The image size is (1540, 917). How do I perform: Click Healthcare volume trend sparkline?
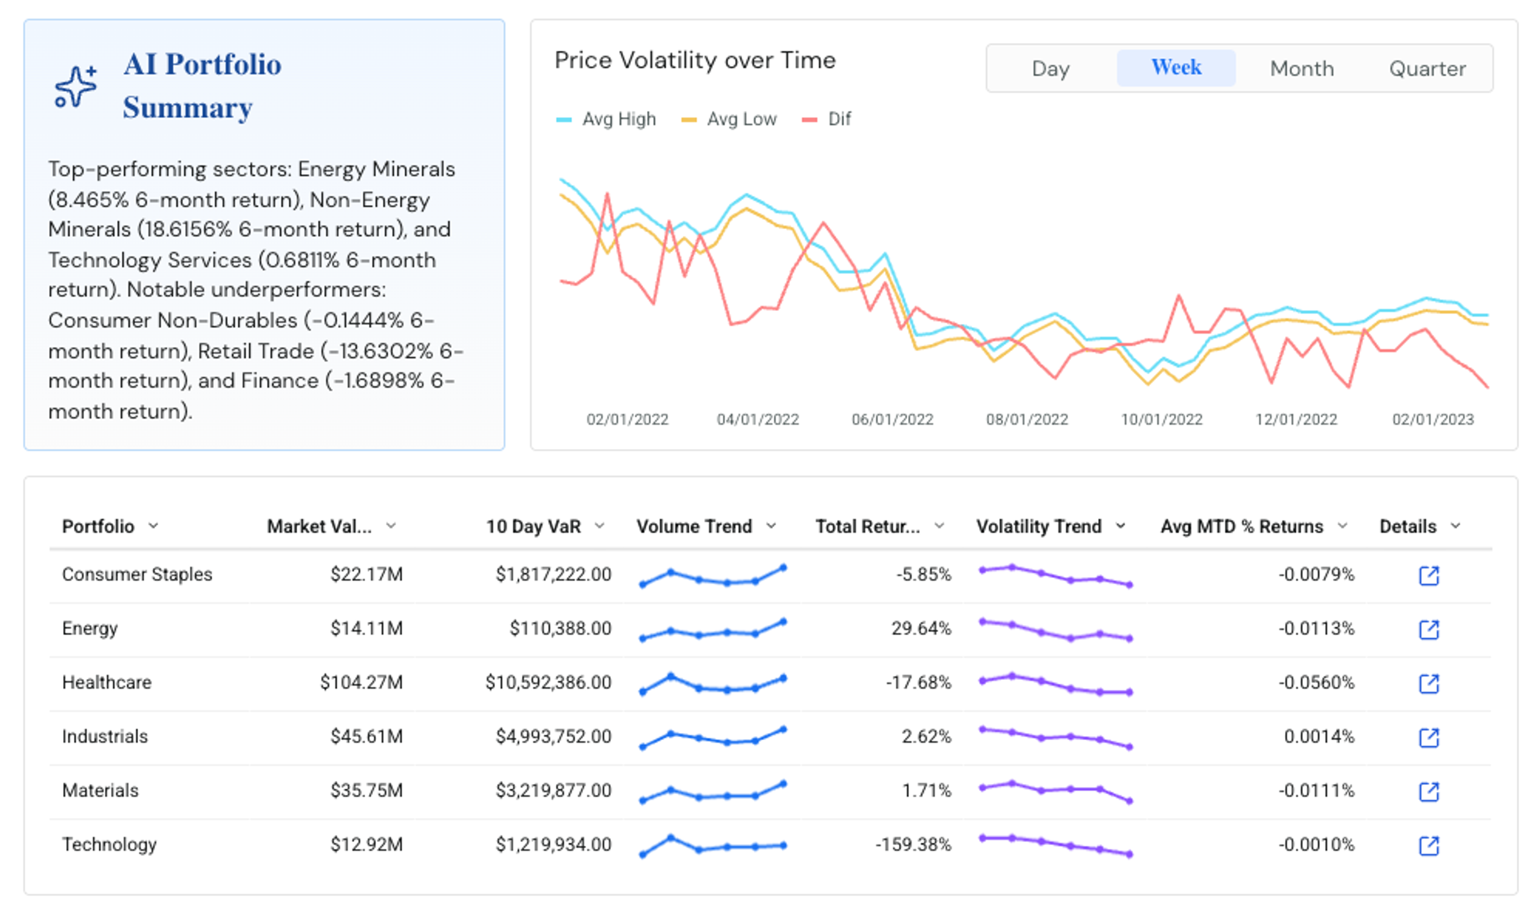click(713, 684)
